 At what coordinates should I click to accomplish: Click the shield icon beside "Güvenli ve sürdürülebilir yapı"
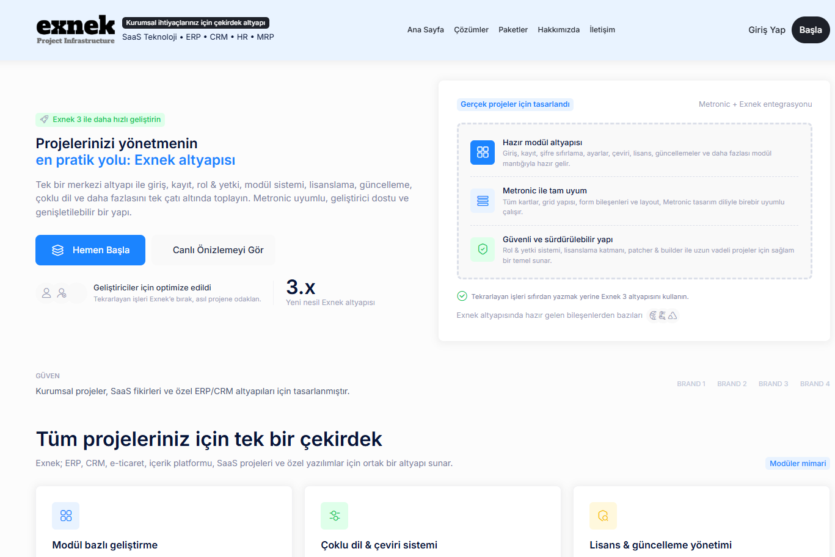point(482,250)
